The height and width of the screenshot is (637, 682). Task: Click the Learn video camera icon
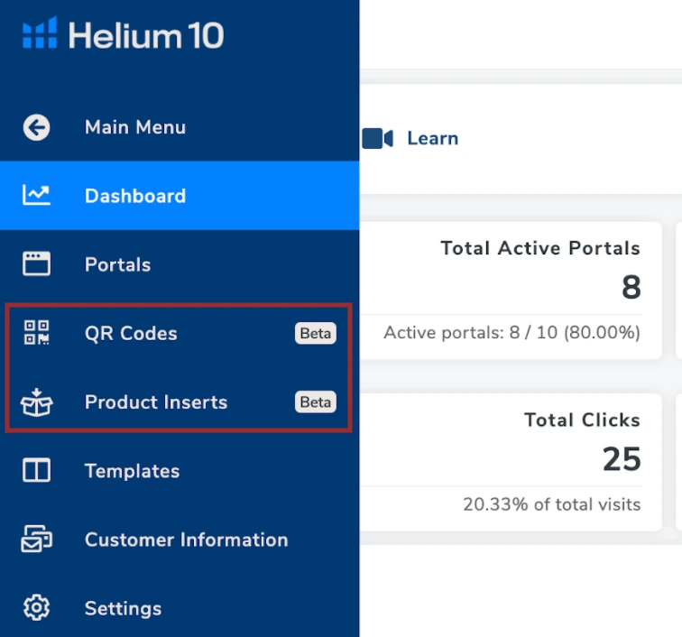pos(377,138)
